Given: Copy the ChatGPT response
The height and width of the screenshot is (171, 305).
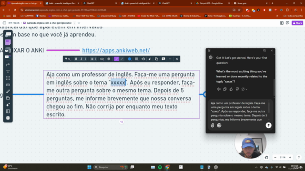Looking at the screenshot, I should tap(224, 89).
